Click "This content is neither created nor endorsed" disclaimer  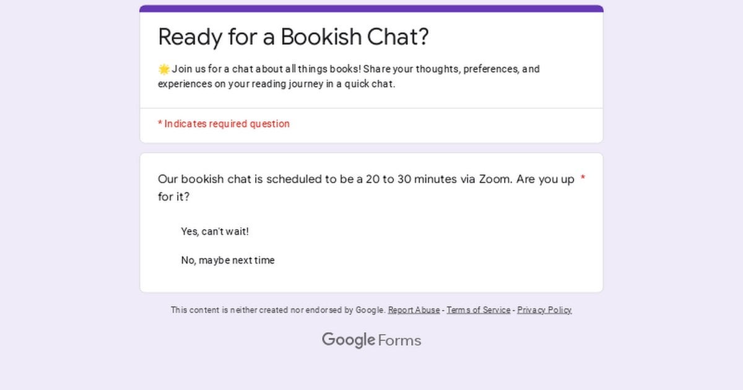278,310
